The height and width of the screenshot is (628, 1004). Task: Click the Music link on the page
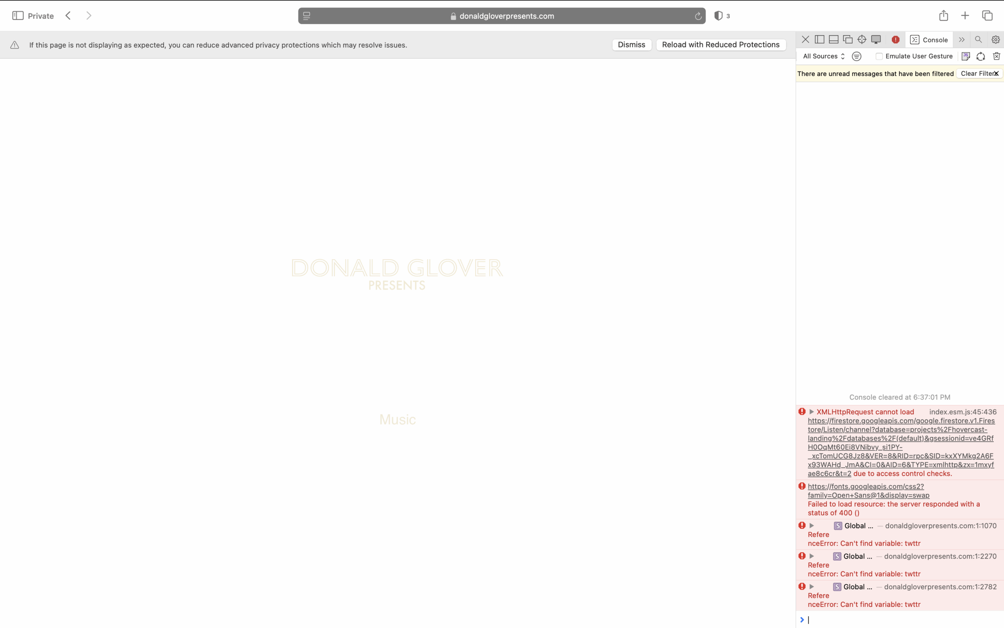[x=398, y=419]
